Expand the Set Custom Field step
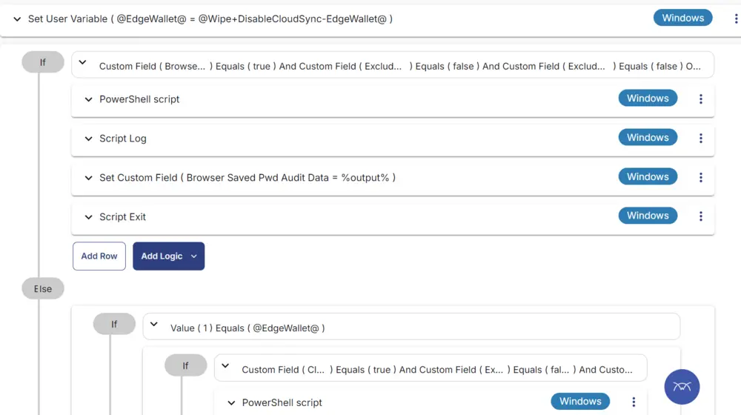Screen dimensions: 741x415 88,178
